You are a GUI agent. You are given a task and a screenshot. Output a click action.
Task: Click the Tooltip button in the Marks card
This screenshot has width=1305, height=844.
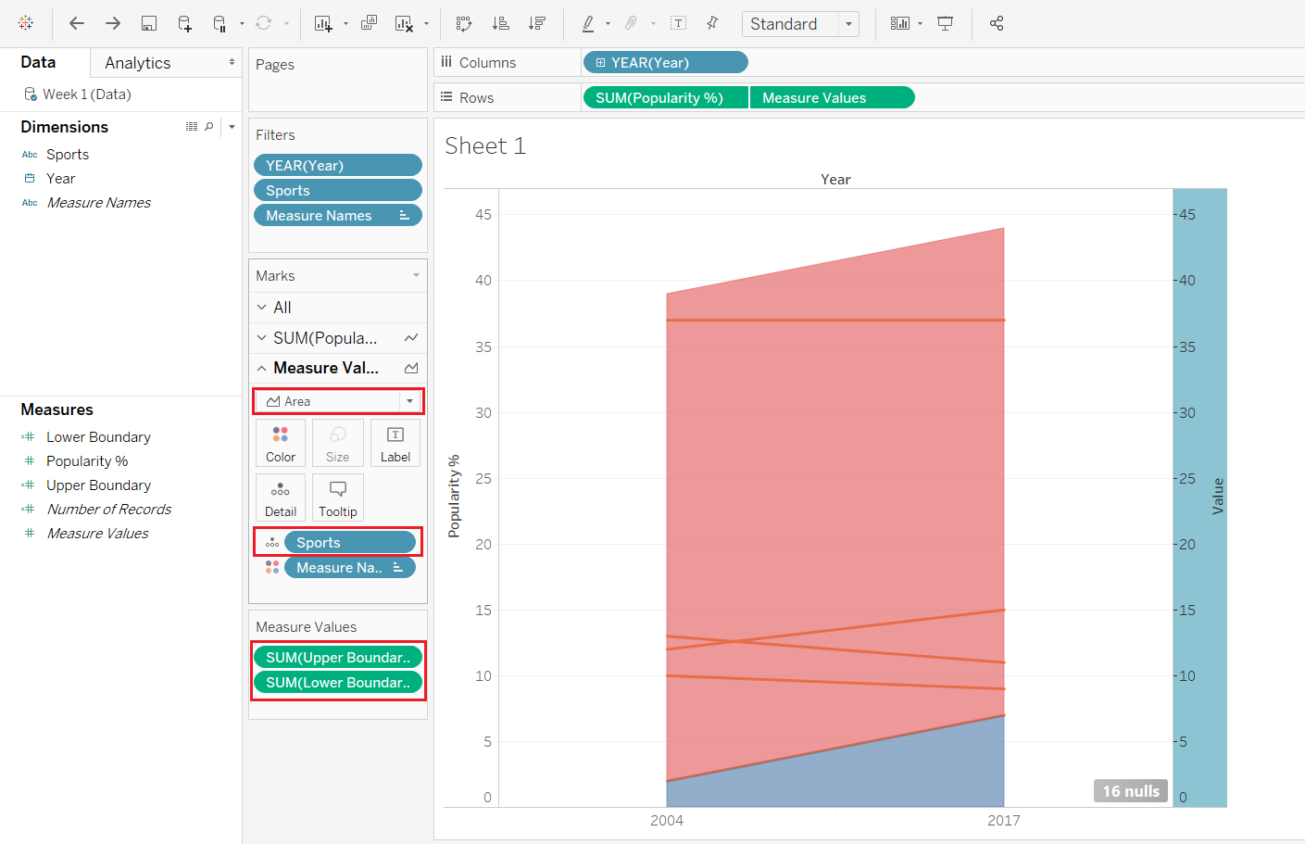pyautogui.click(x=337, y=498)
